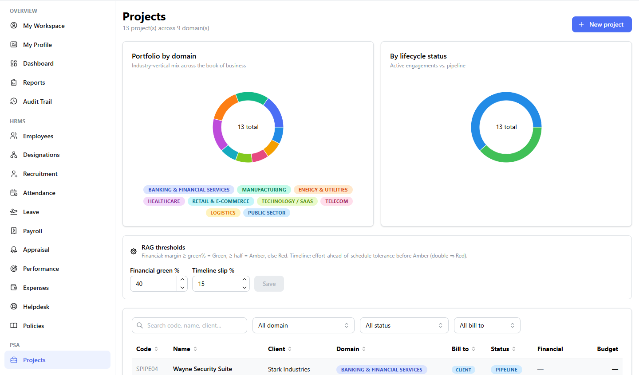
Task: Click the Leave plane icon
Action: coord(14,211)
